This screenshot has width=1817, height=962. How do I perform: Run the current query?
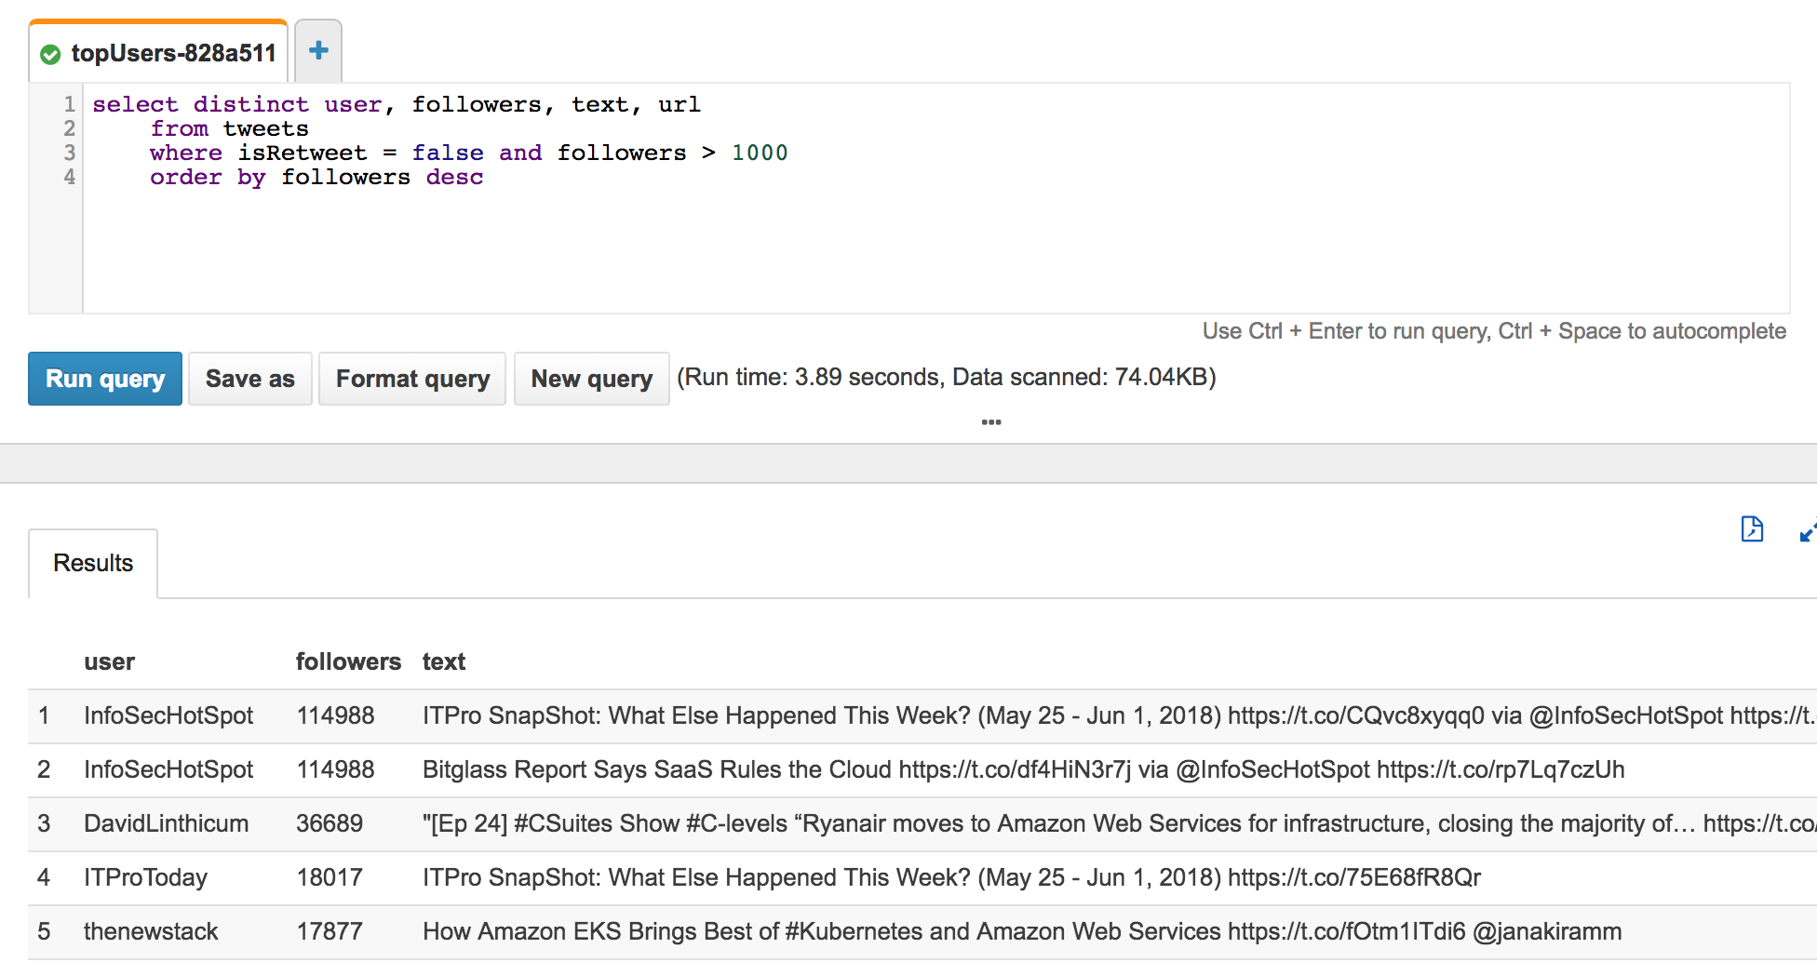coord(105,379)
